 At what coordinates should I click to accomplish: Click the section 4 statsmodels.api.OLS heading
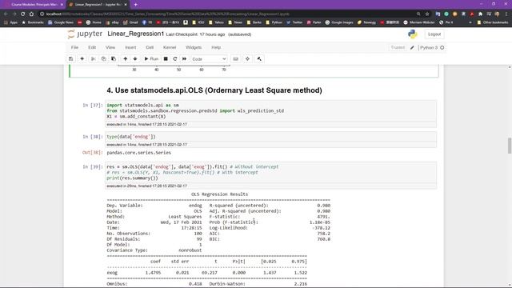(x=214, y=90)
